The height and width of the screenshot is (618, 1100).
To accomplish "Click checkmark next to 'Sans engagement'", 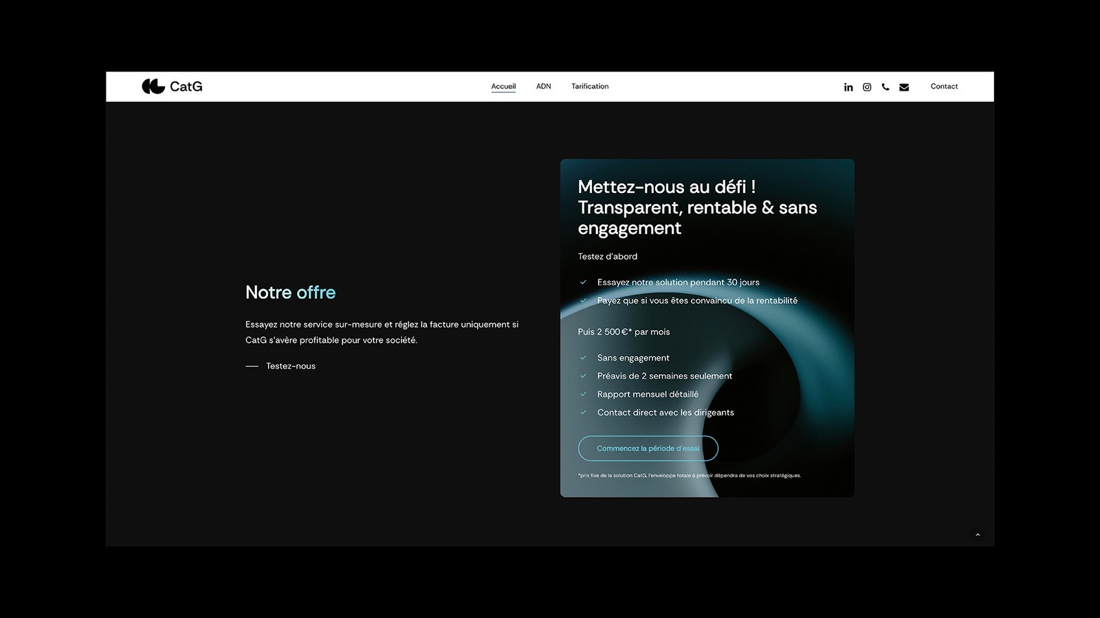I will (x=583, y=358).
